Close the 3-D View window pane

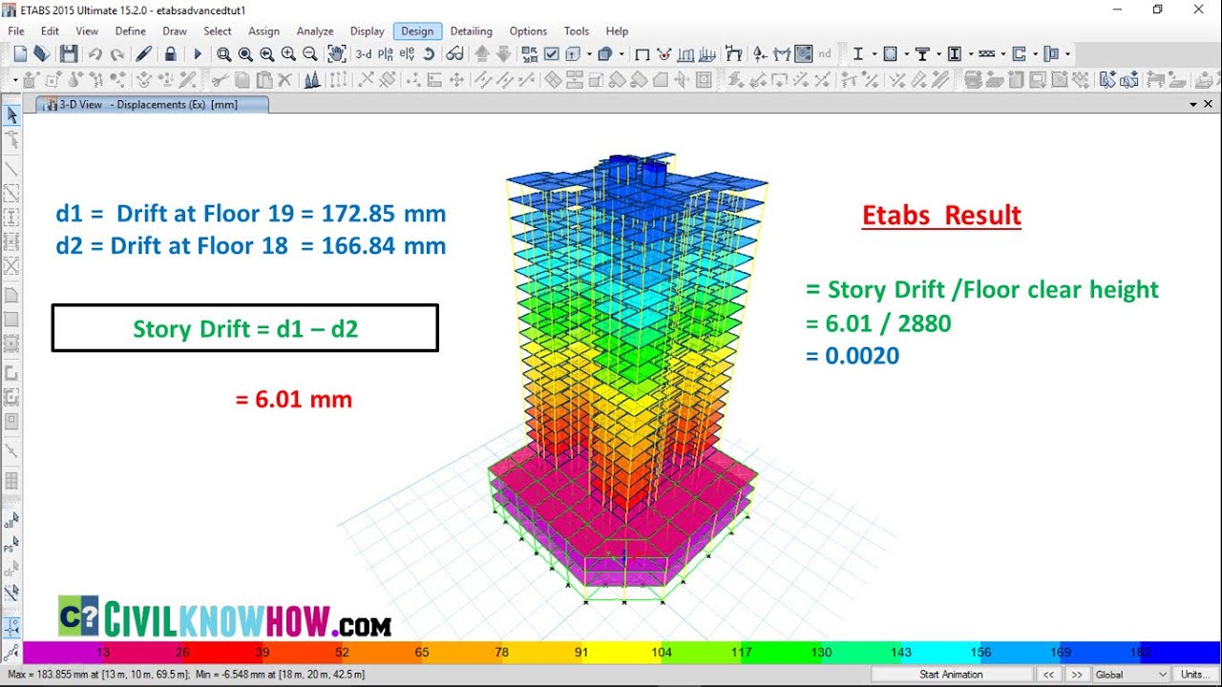coord(1209,104)
